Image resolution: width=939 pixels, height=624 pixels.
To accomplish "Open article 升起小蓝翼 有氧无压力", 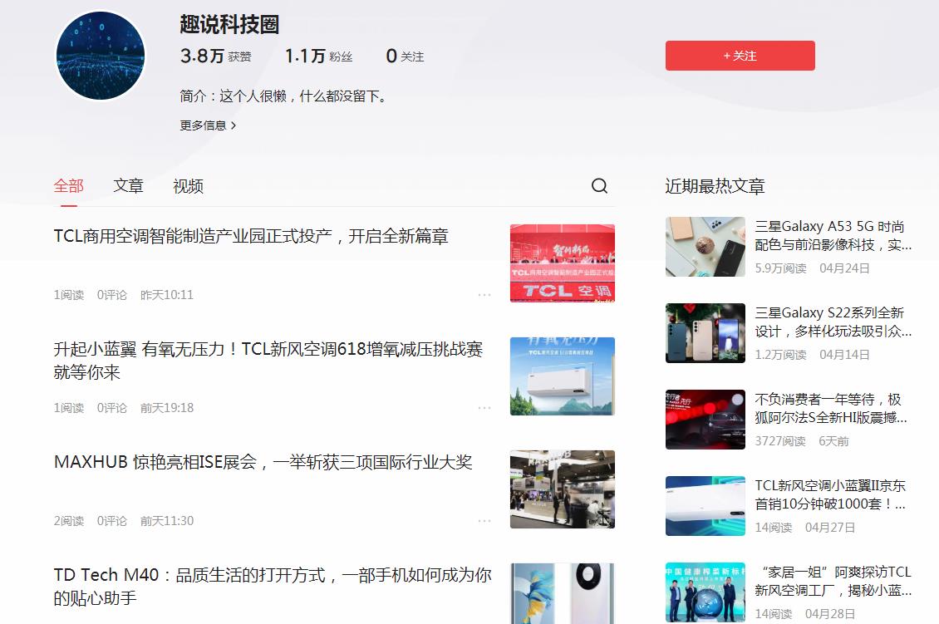I will tap(268, 361).
